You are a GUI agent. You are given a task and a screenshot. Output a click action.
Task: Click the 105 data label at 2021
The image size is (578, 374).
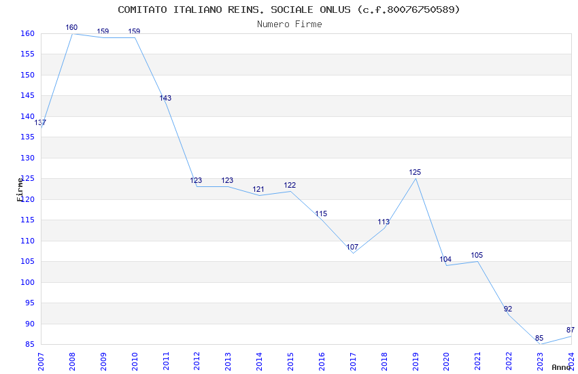(x=477, y=256)
